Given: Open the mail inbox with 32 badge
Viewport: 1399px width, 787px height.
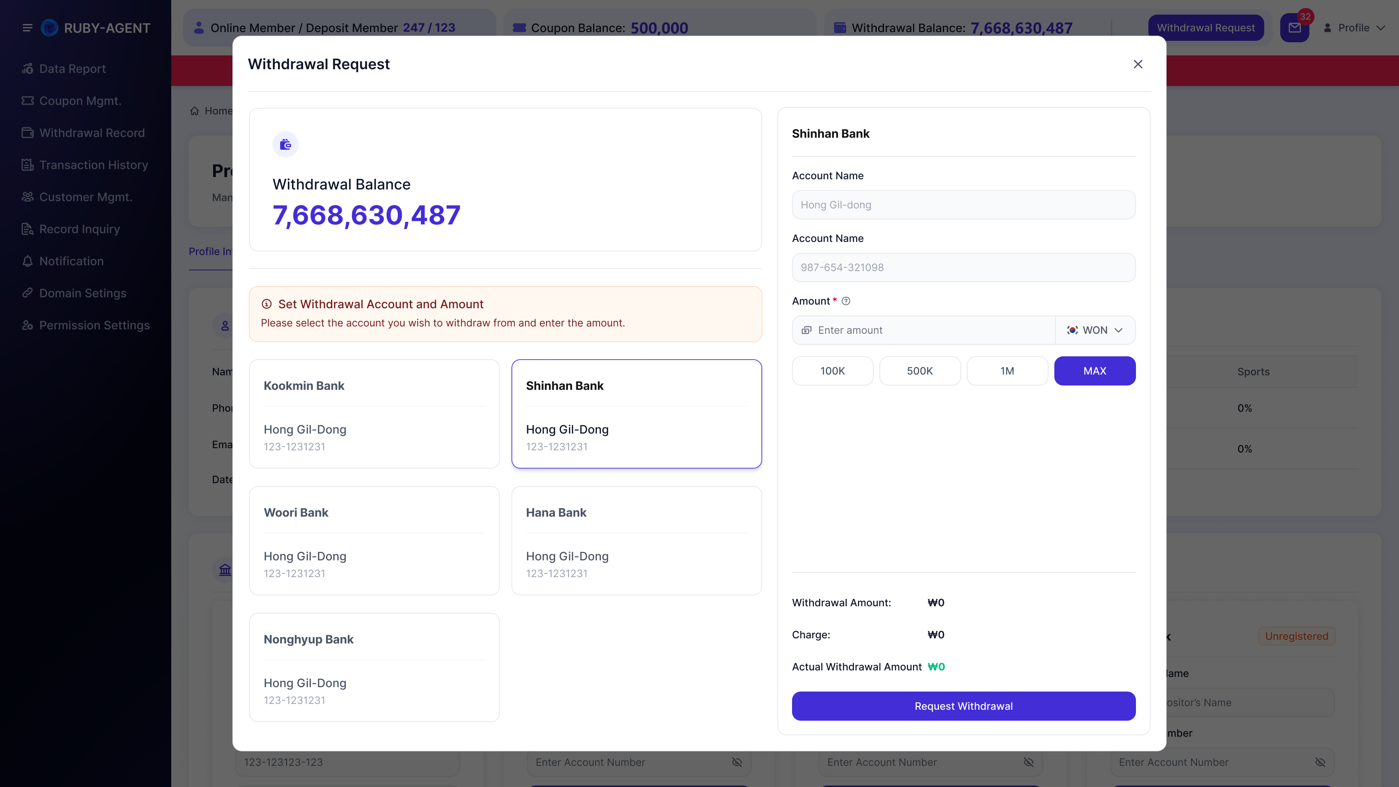Looking at the screenshot, I should coord(1295,28).
